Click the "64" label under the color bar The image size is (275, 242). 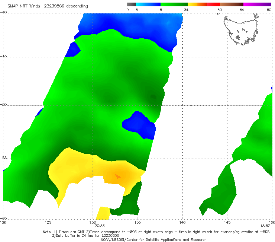point(242,10)
